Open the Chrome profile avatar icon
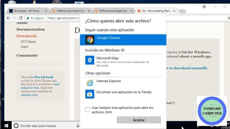Image resolution: width=230 pixels, height=129 pixels. point(204,7)
